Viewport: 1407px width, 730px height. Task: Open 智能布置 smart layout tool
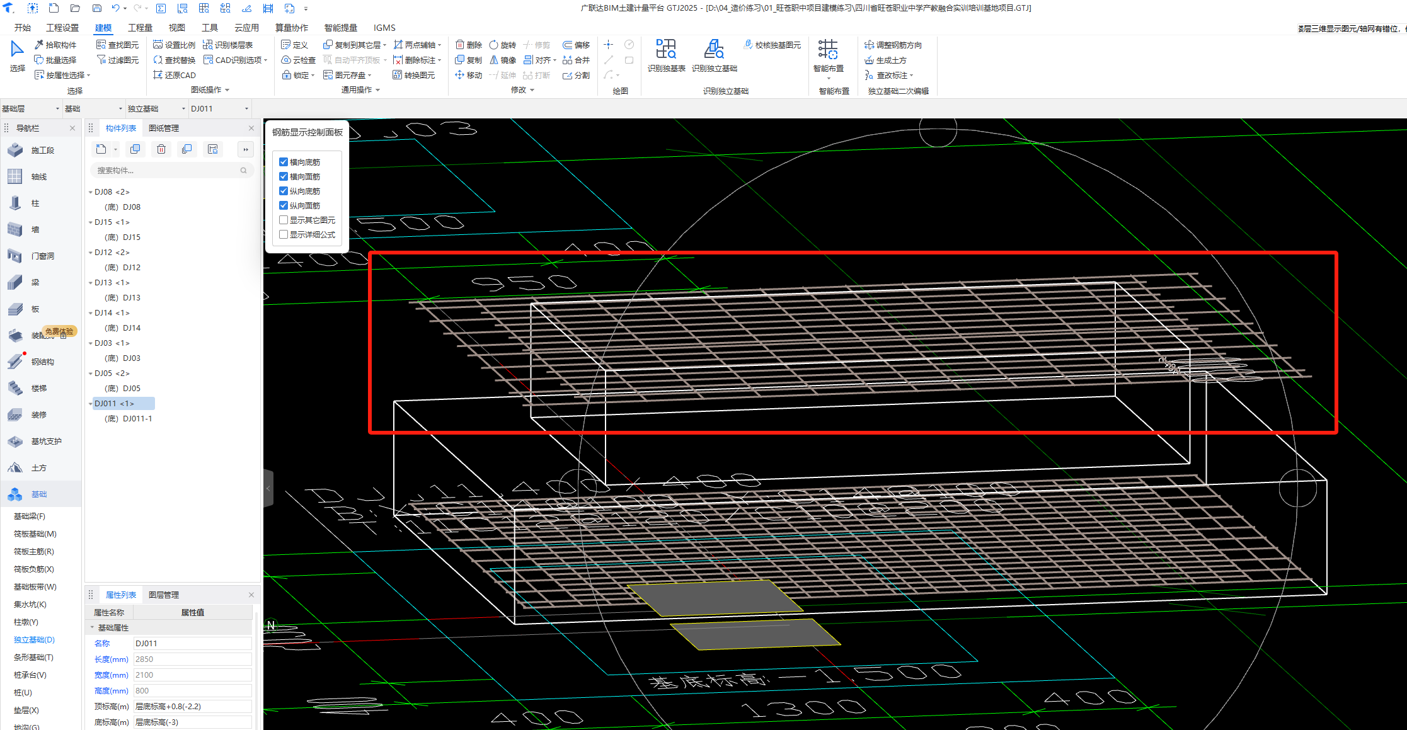pyautogui.click(x=828, y=55)
